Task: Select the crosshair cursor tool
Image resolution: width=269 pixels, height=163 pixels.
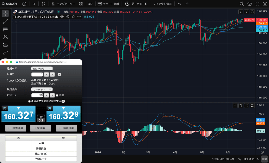Action: (5, 14)
